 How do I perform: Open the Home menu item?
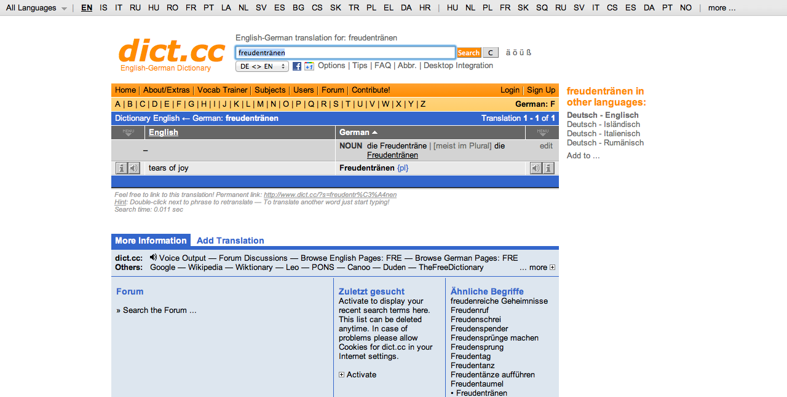[x=125, y=90]
